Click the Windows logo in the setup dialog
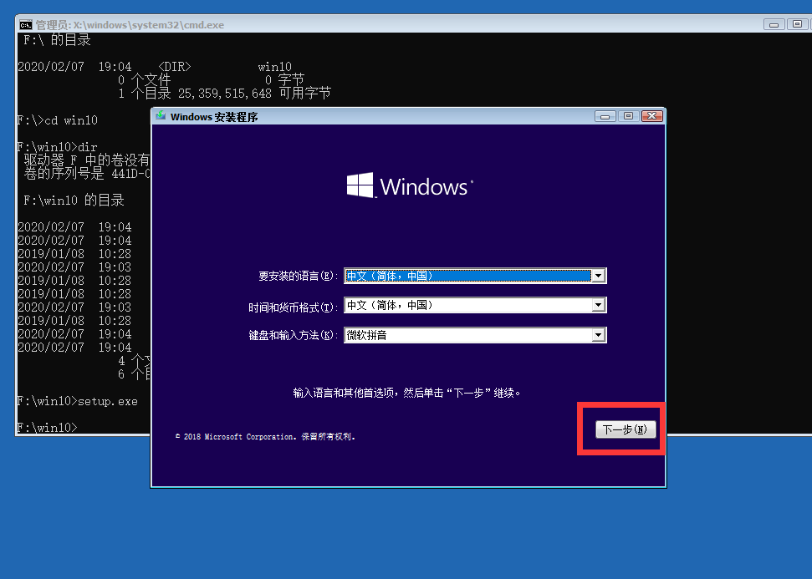This screenshot has height=579, width=812. 360,185
